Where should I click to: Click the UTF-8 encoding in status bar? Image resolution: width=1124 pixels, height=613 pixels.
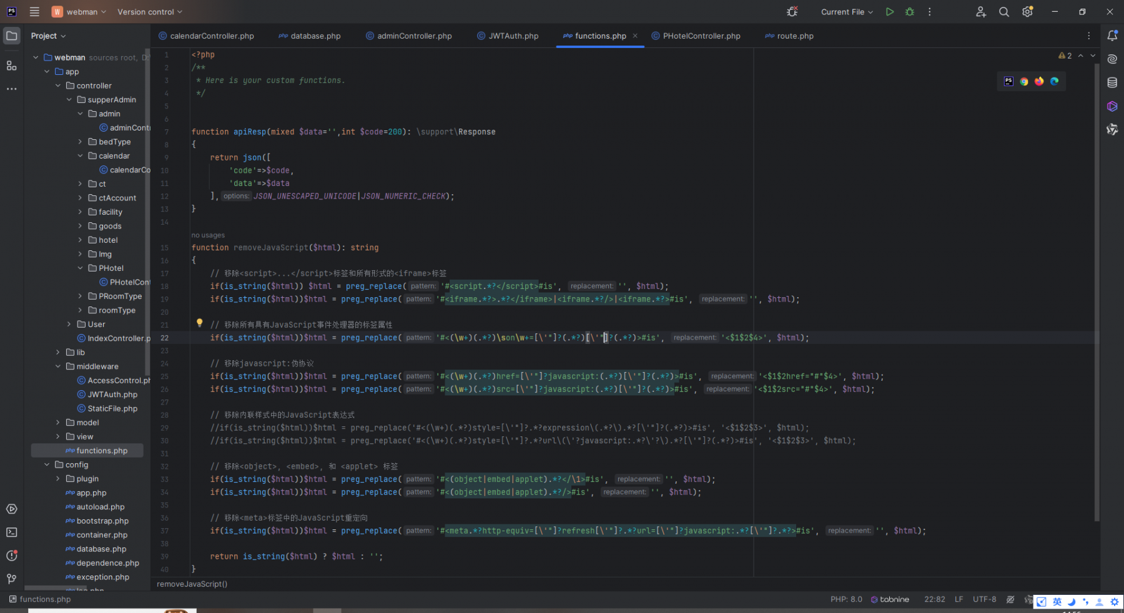[984, 599]
